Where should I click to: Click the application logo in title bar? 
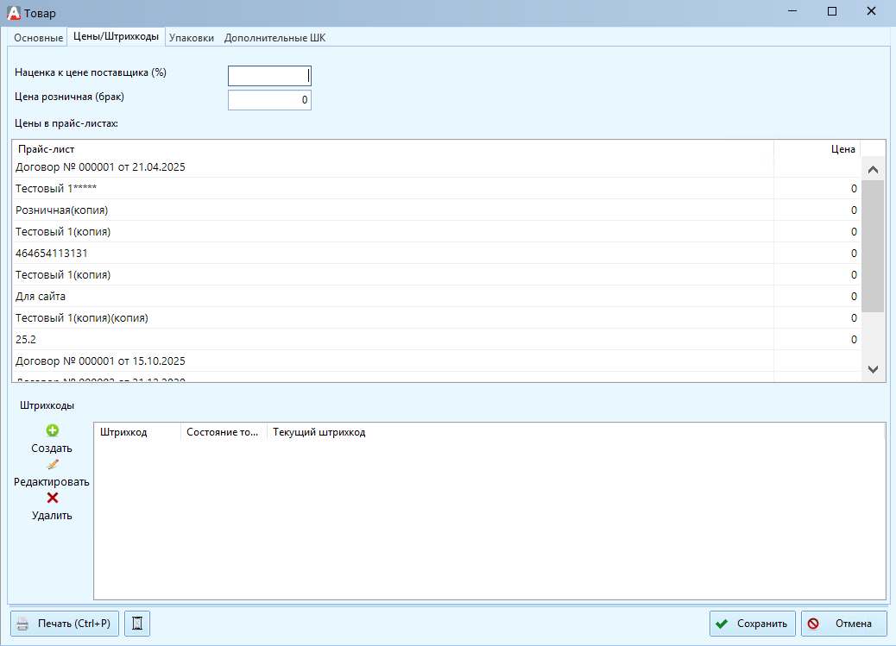click(14, 13)
